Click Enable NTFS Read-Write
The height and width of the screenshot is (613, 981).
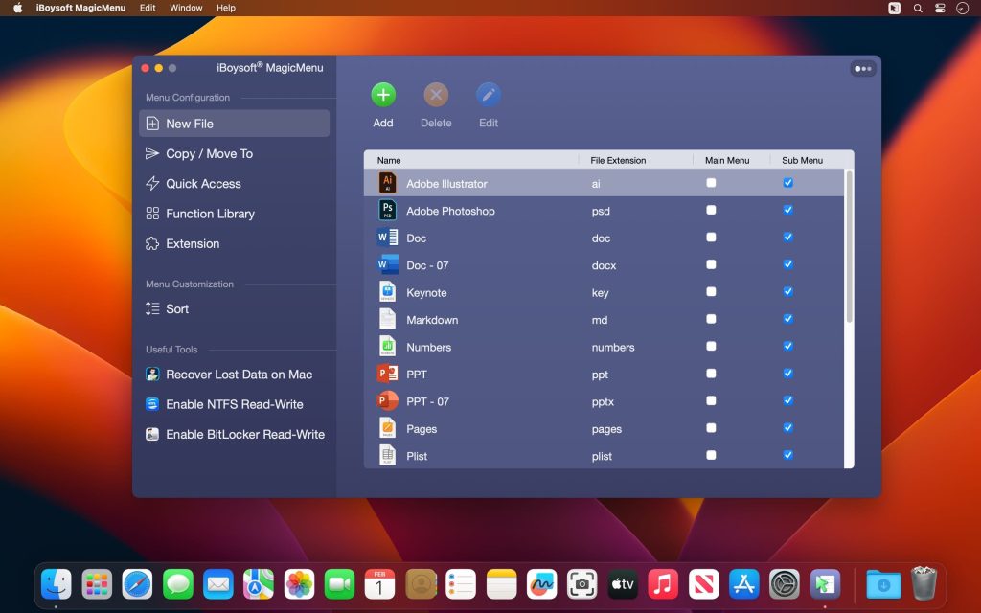pyautogui.click(x=227, y=404)
